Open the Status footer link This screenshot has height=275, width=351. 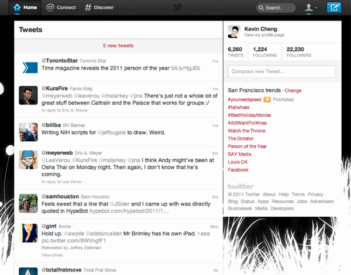click(x=247, y=201)
